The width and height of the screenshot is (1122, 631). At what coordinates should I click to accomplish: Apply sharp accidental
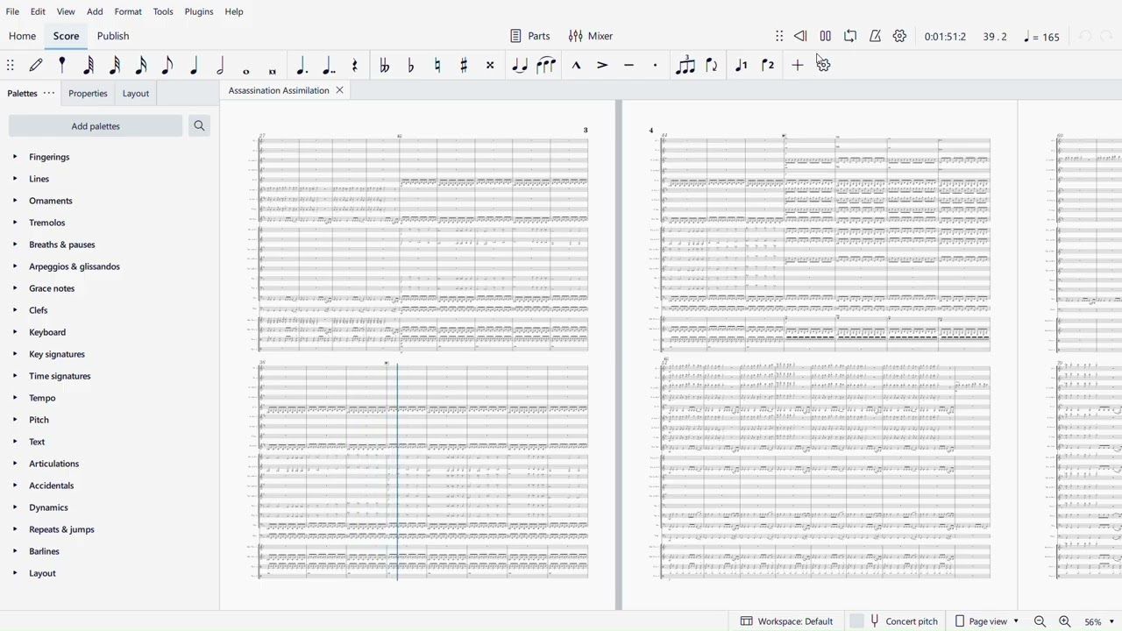tap(464, 66)
